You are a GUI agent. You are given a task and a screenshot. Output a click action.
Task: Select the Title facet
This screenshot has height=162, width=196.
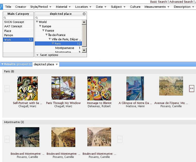(8, 7)
